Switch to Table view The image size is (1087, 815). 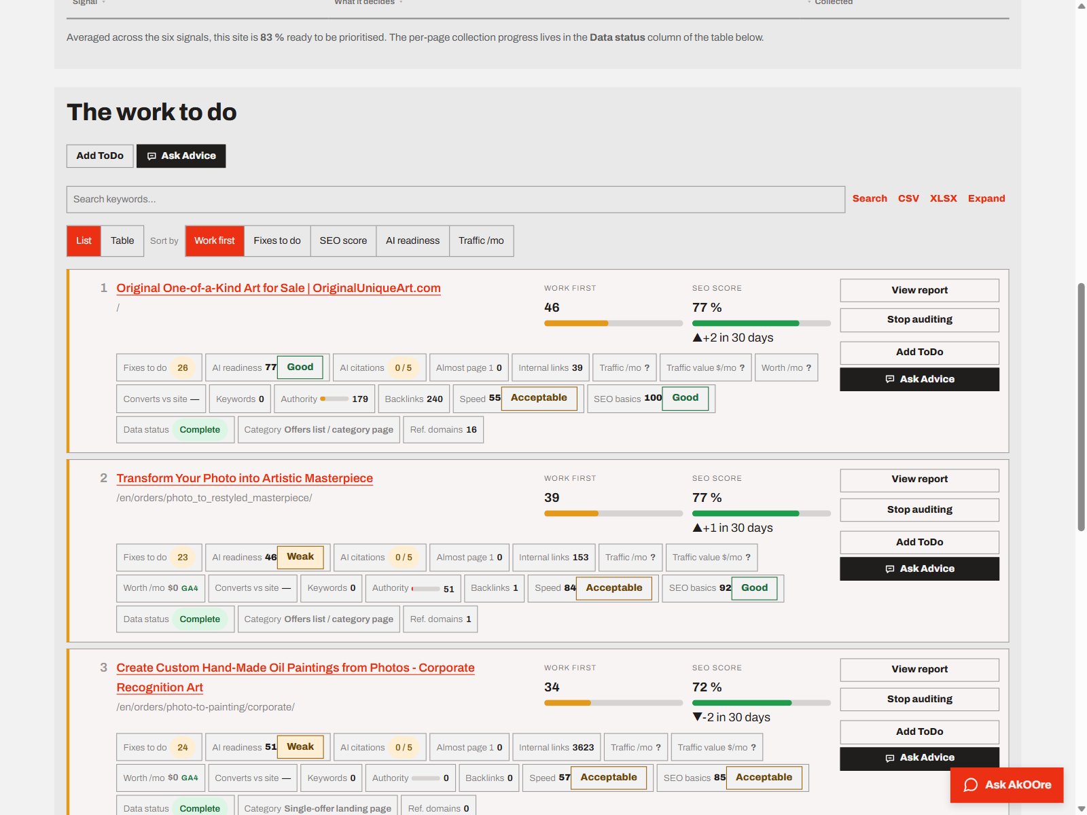pyautogui.click(x=122, y=240)
